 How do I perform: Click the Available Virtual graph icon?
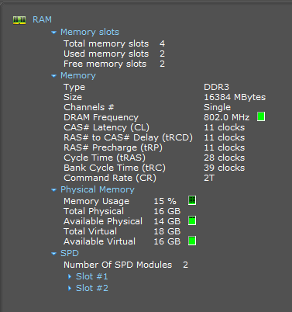click(192, 241)
